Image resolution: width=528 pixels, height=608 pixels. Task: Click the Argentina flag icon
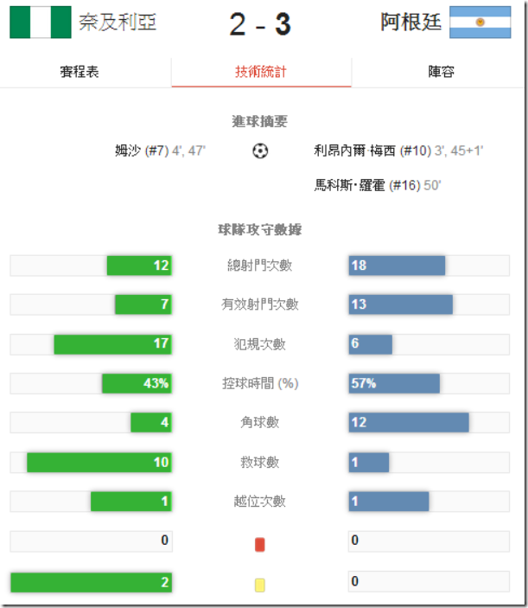click(480, 22)
